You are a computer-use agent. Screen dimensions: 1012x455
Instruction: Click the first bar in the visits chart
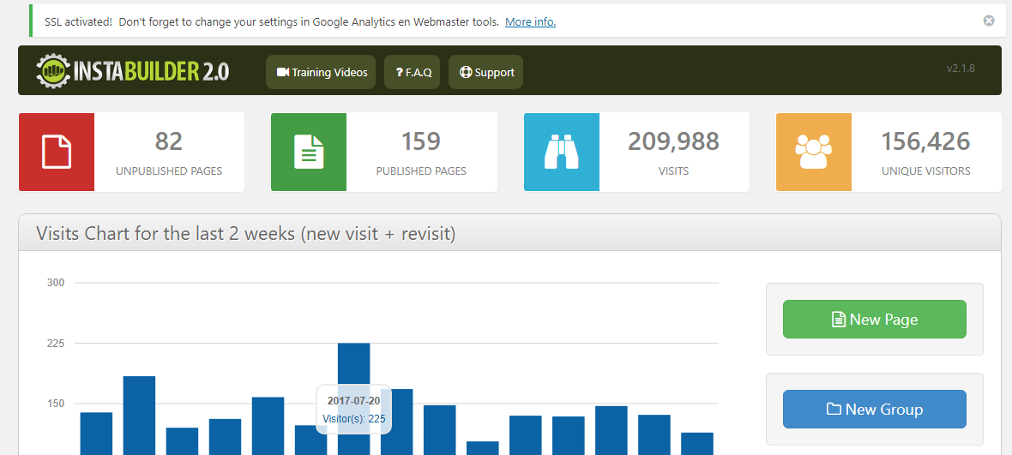(x=96, y=433)
